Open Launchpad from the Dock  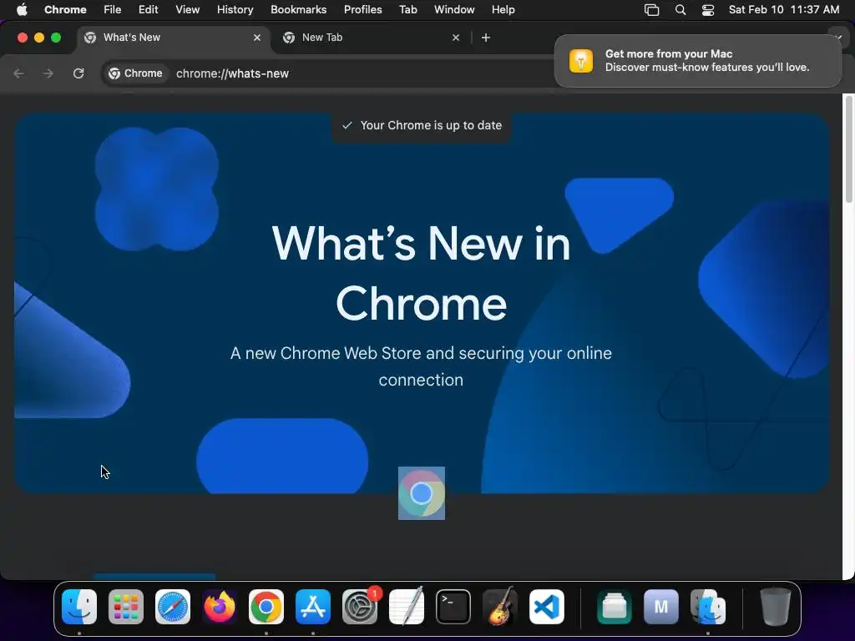126,607
